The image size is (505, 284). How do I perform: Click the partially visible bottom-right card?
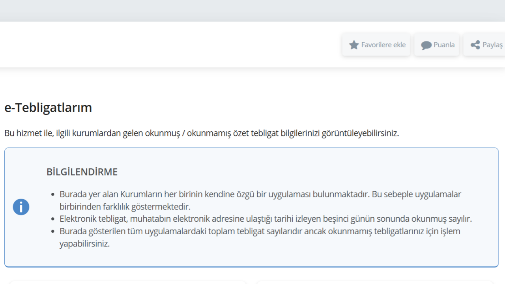coord(375,282)
